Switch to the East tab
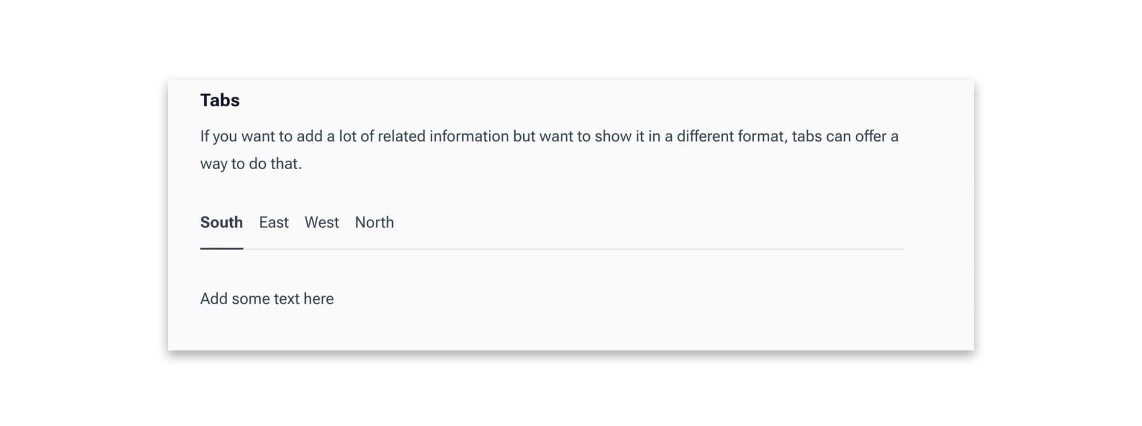1142x426 pixels. (274, 222)
